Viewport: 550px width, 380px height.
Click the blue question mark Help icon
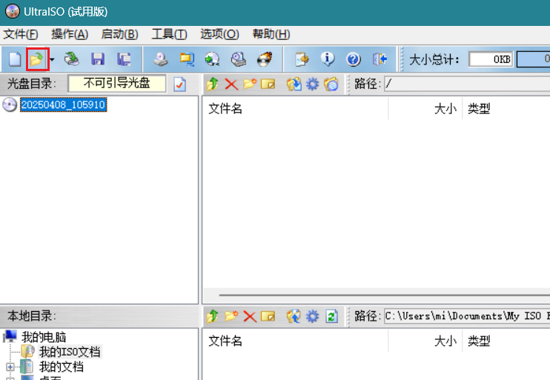click(354, 59)
